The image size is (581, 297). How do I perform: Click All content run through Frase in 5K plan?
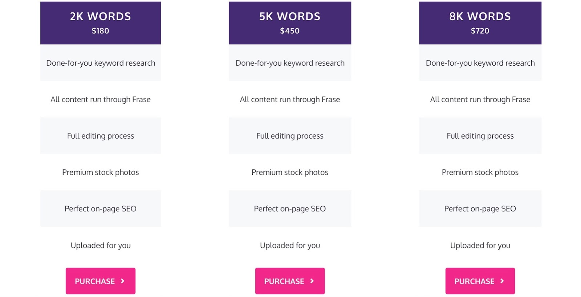tap(290, 99)
